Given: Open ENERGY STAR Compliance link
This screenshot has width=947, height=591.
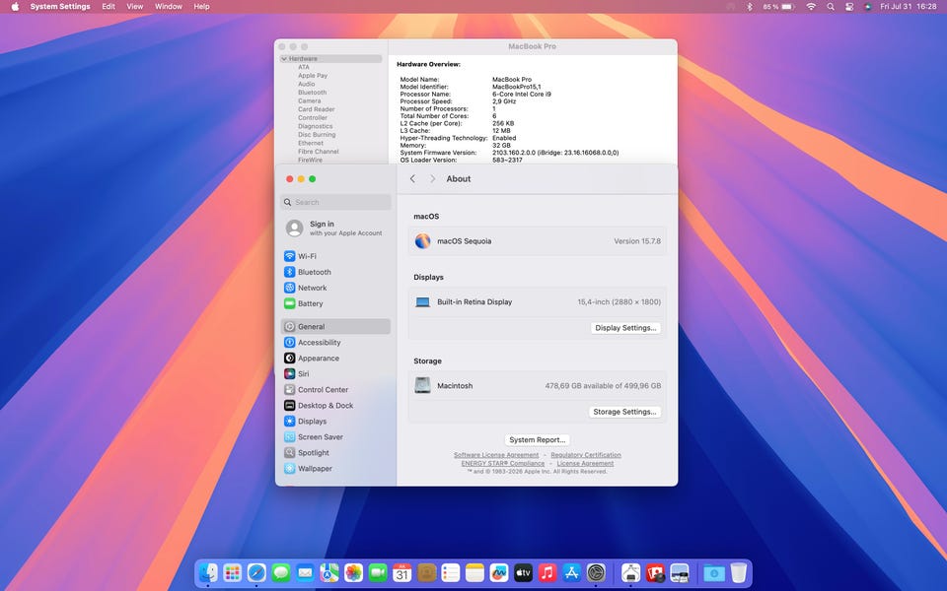Looking at the screenshot, I should pos(502,463).
